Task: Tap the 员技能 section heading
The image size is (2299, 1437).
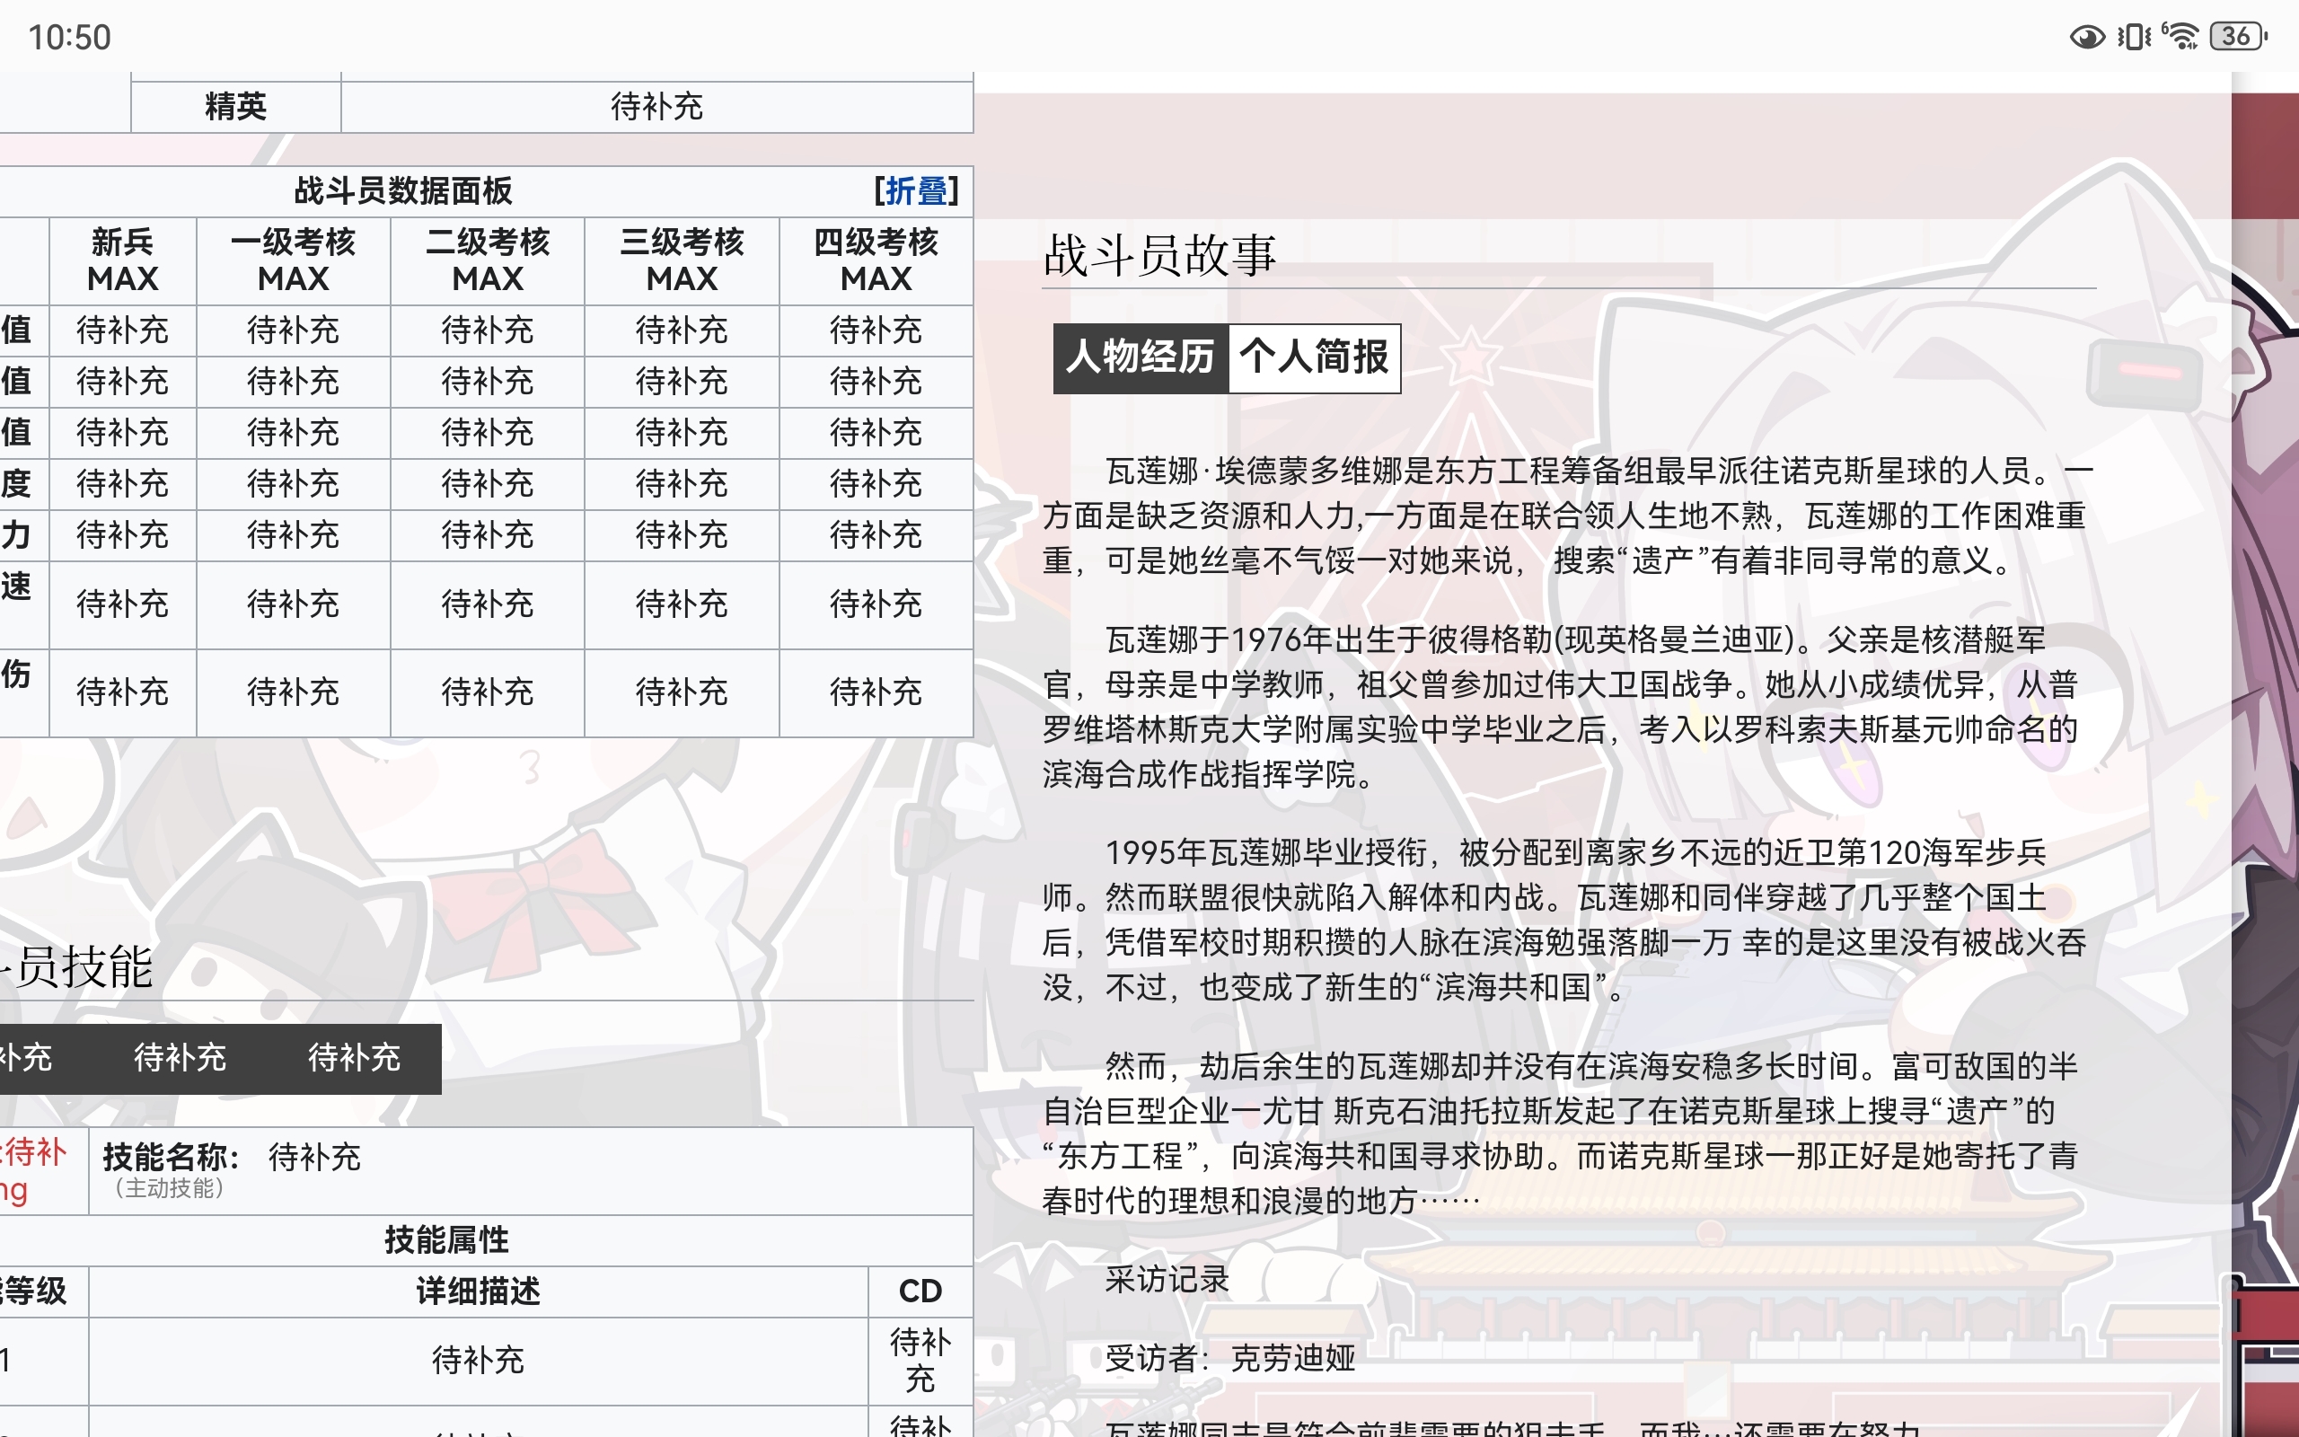Action: pos(76,967)
